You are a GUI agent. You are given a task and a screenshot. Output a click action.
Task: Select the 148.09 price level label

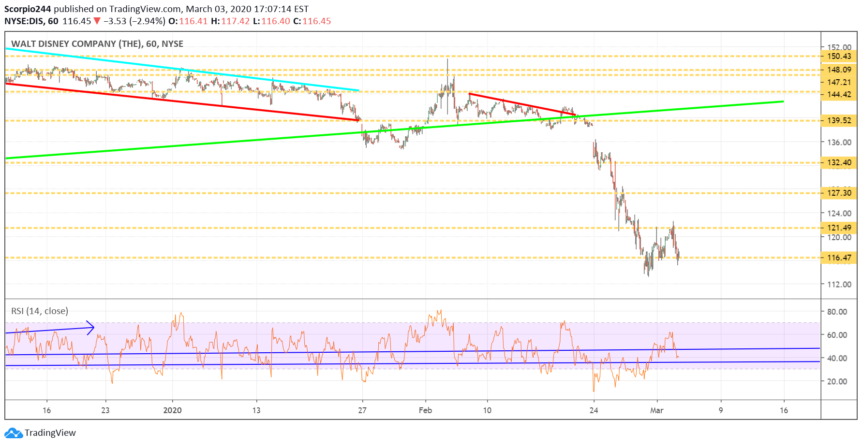(839, 70)
